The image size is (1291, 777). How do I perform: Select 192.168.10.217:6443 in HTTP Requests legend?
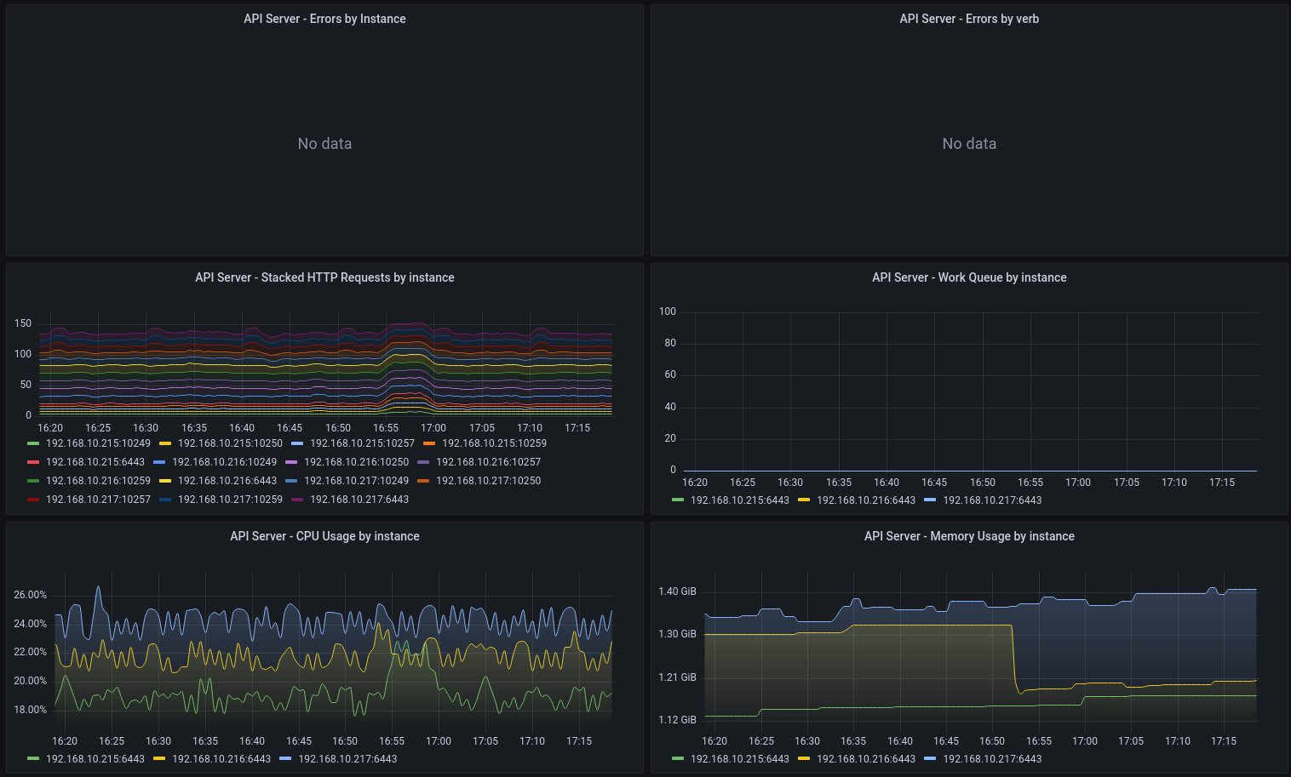[359, 500]
